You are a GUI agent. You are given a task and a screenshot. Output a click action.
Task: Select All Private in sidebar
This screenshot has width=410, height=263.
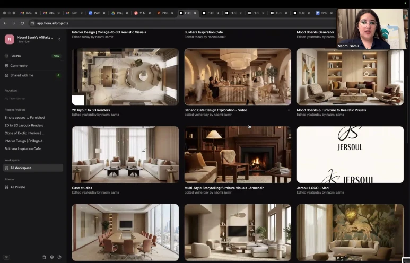(18, 187)
